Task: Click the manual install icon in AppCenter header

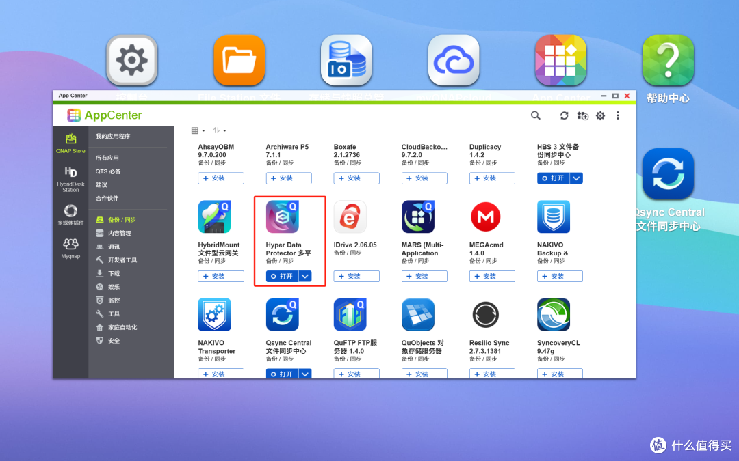Action: click(x=582, y=115)
